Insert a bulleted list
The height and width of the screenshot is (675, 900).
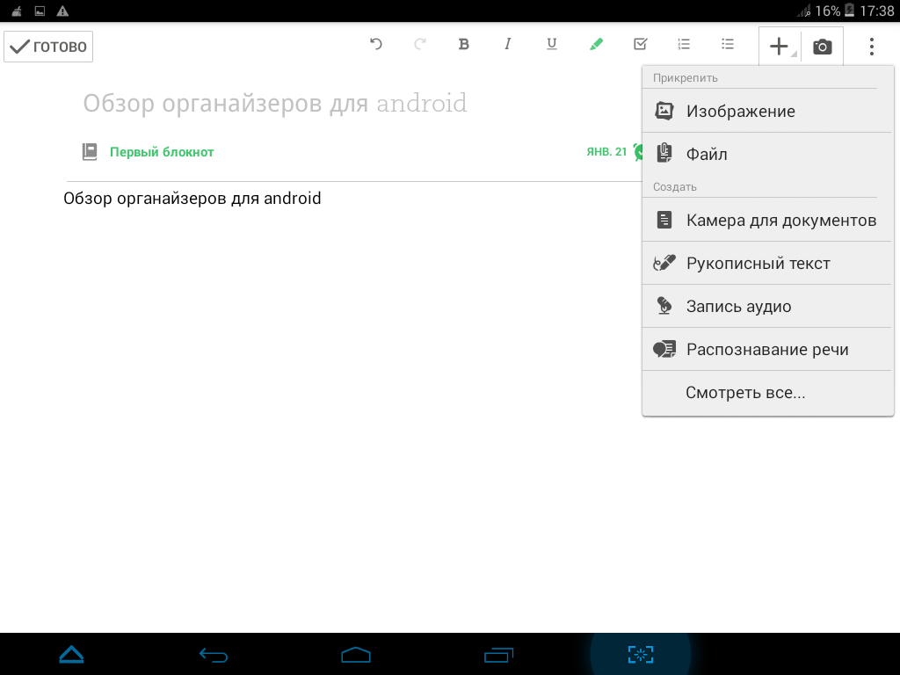tap(728, 45)
